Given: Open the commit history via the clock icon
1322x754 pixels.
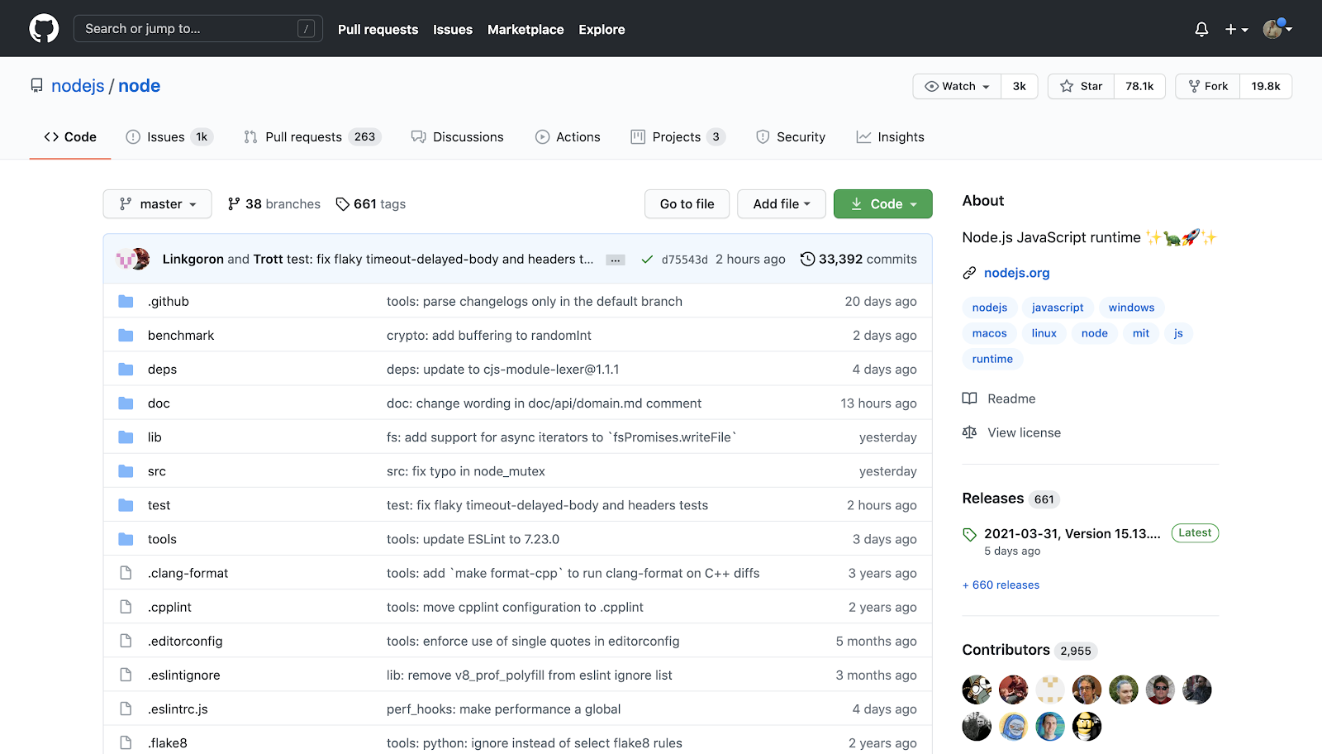Looking at the screenshot, I should (807, 259).
